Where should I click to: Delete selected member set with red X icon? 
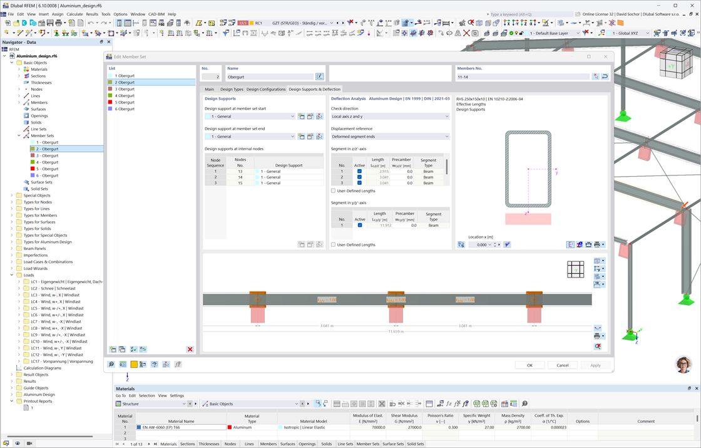[190, 350]
